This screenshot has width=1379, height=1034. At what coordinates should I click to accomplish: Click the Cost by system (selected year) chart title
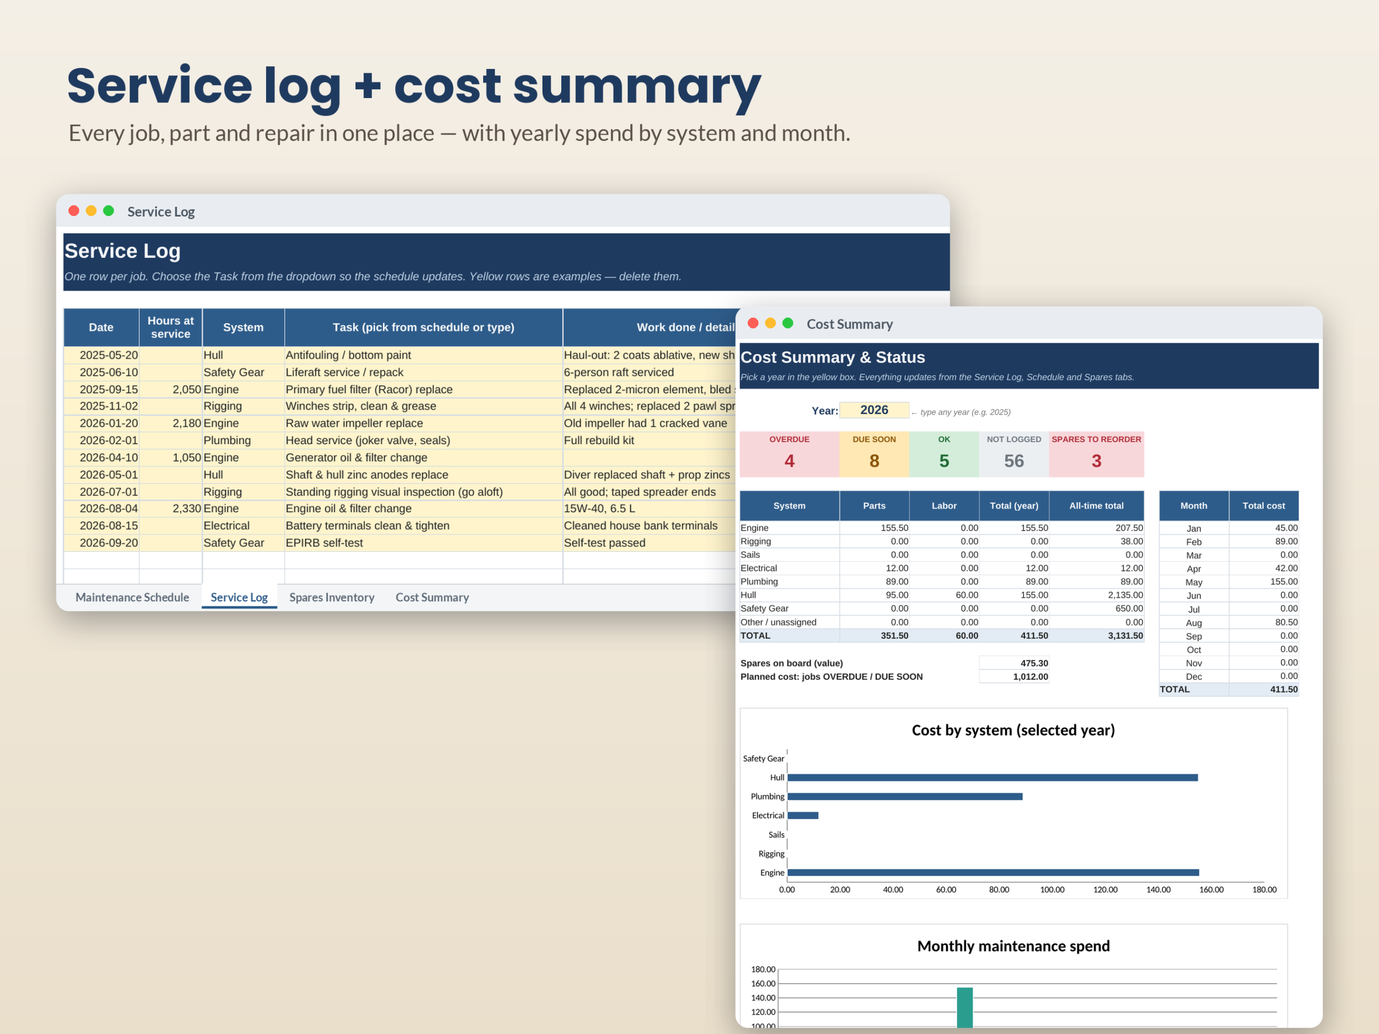click(1013, 730)
